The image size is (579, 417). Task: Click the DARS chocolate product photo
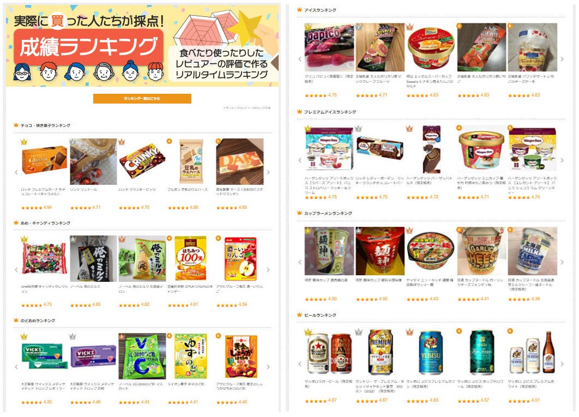click(x=240, y=162)
